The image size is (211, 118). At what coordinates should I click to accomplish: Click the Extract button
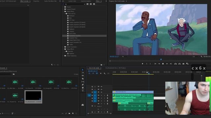pos(179,64)
